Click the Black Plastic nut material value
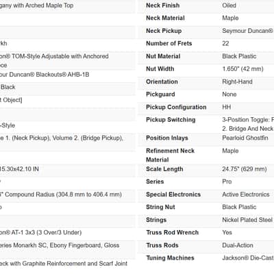 (x=239, y=56)
